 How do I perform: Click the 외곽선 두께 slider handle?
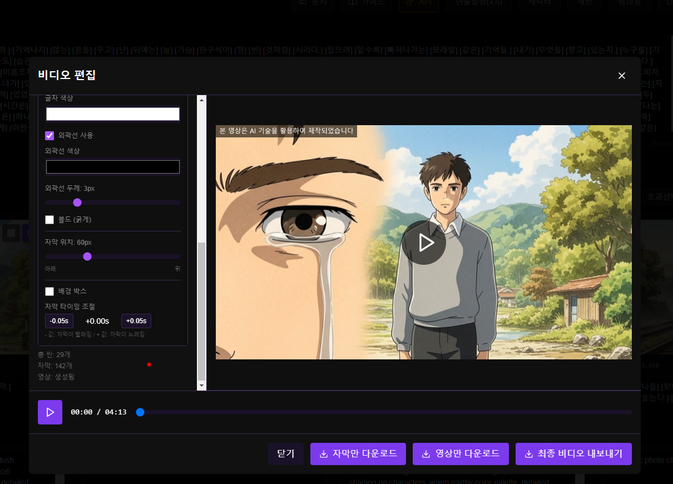(x=77, y=203)
